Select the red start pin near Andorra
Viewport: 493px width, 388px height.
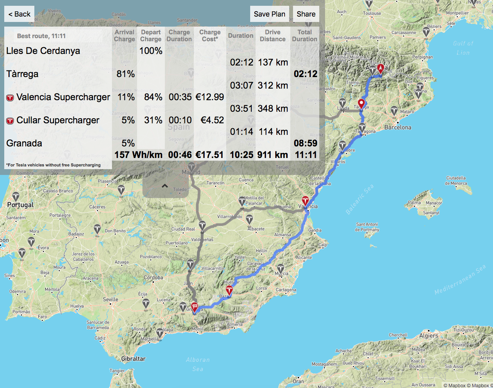coord(381,69)
